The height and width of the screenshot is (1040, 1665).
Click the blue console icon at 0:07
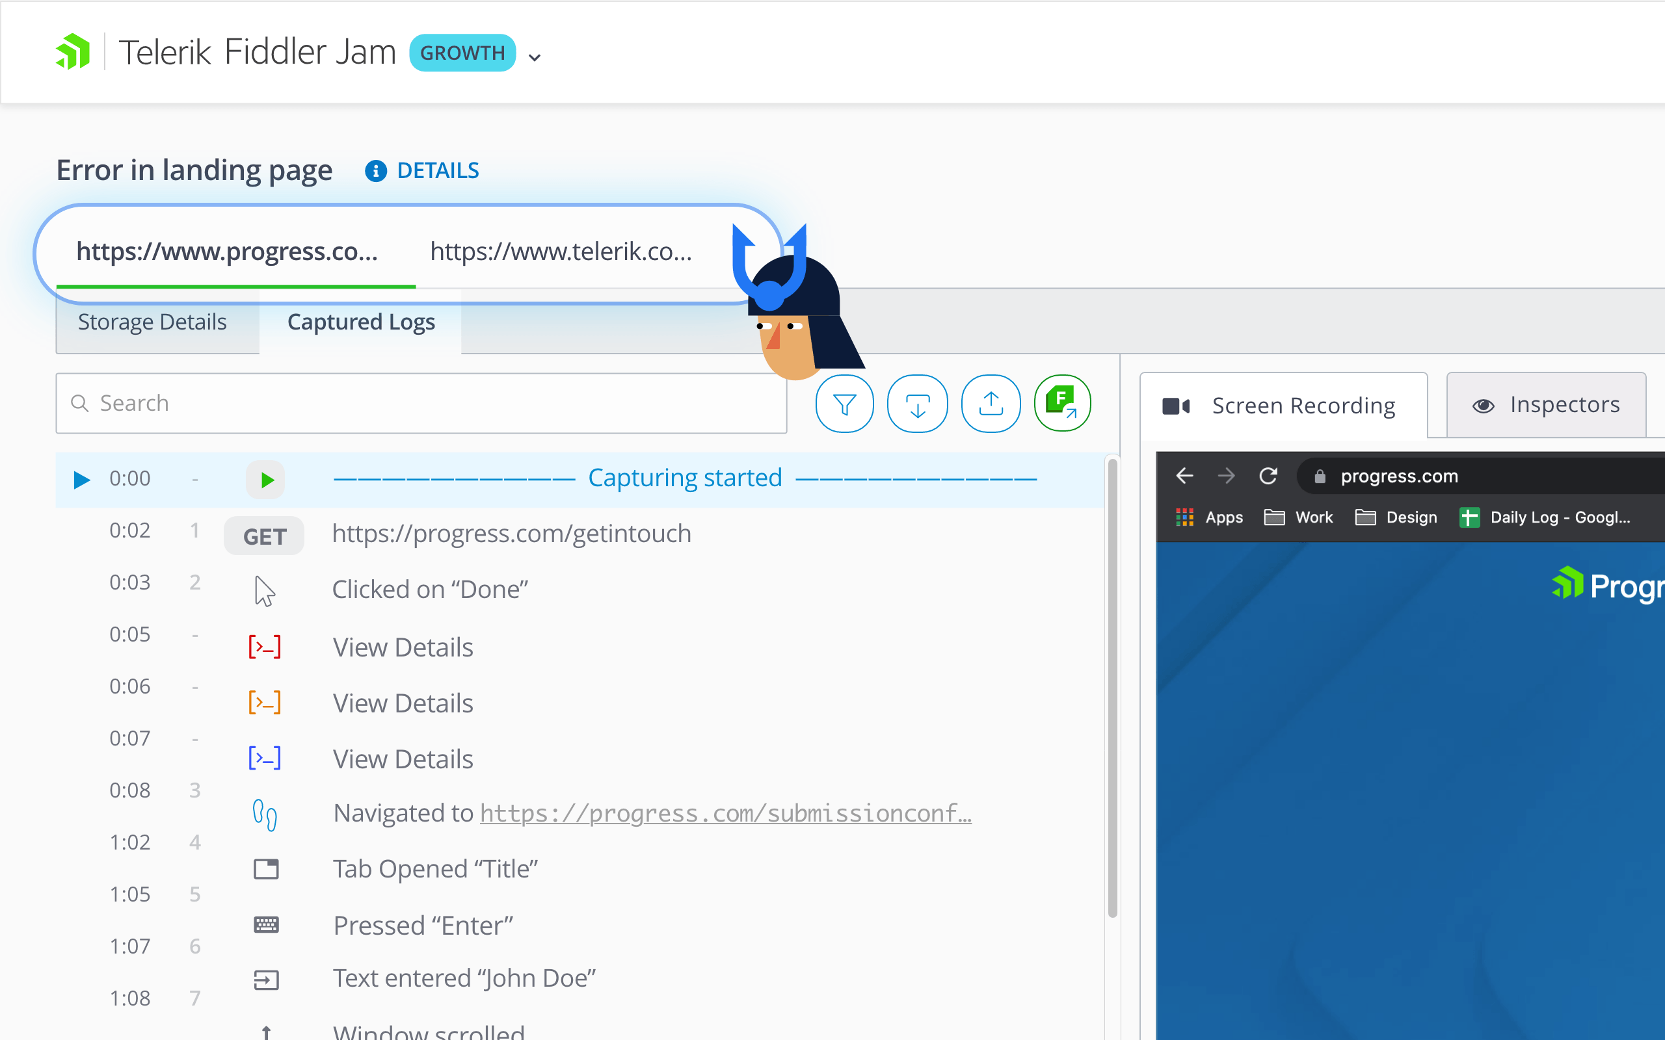pos(265,759)
